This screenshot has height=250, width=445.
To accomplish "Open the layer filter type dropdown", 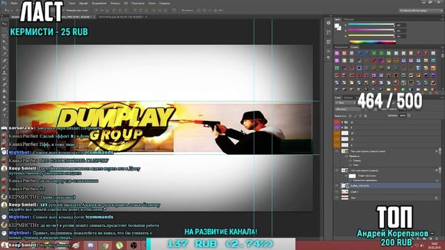I will coord(345,103).
